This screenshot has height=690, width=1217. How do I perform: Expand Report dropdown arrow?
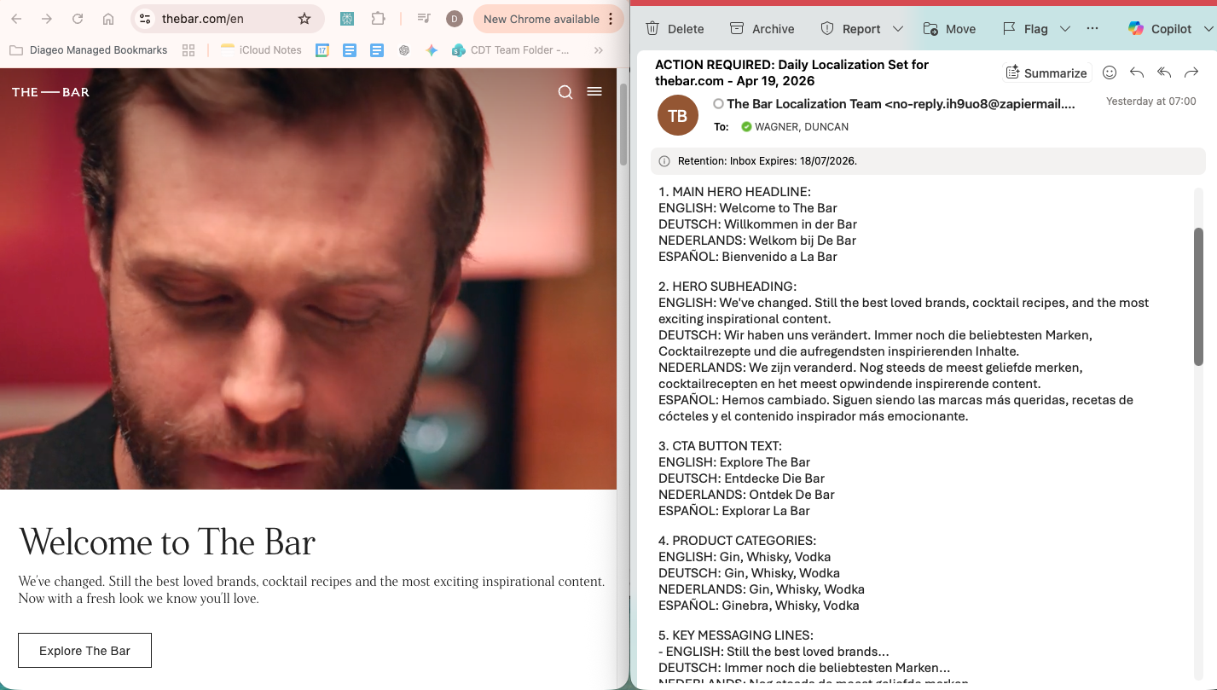(898, 29)
